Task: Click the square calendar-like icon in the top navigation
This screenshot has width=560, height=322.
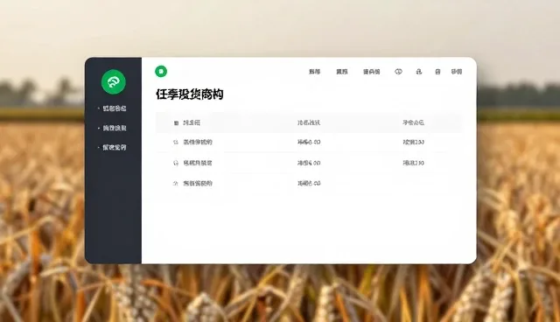Action: coord(437,72)
